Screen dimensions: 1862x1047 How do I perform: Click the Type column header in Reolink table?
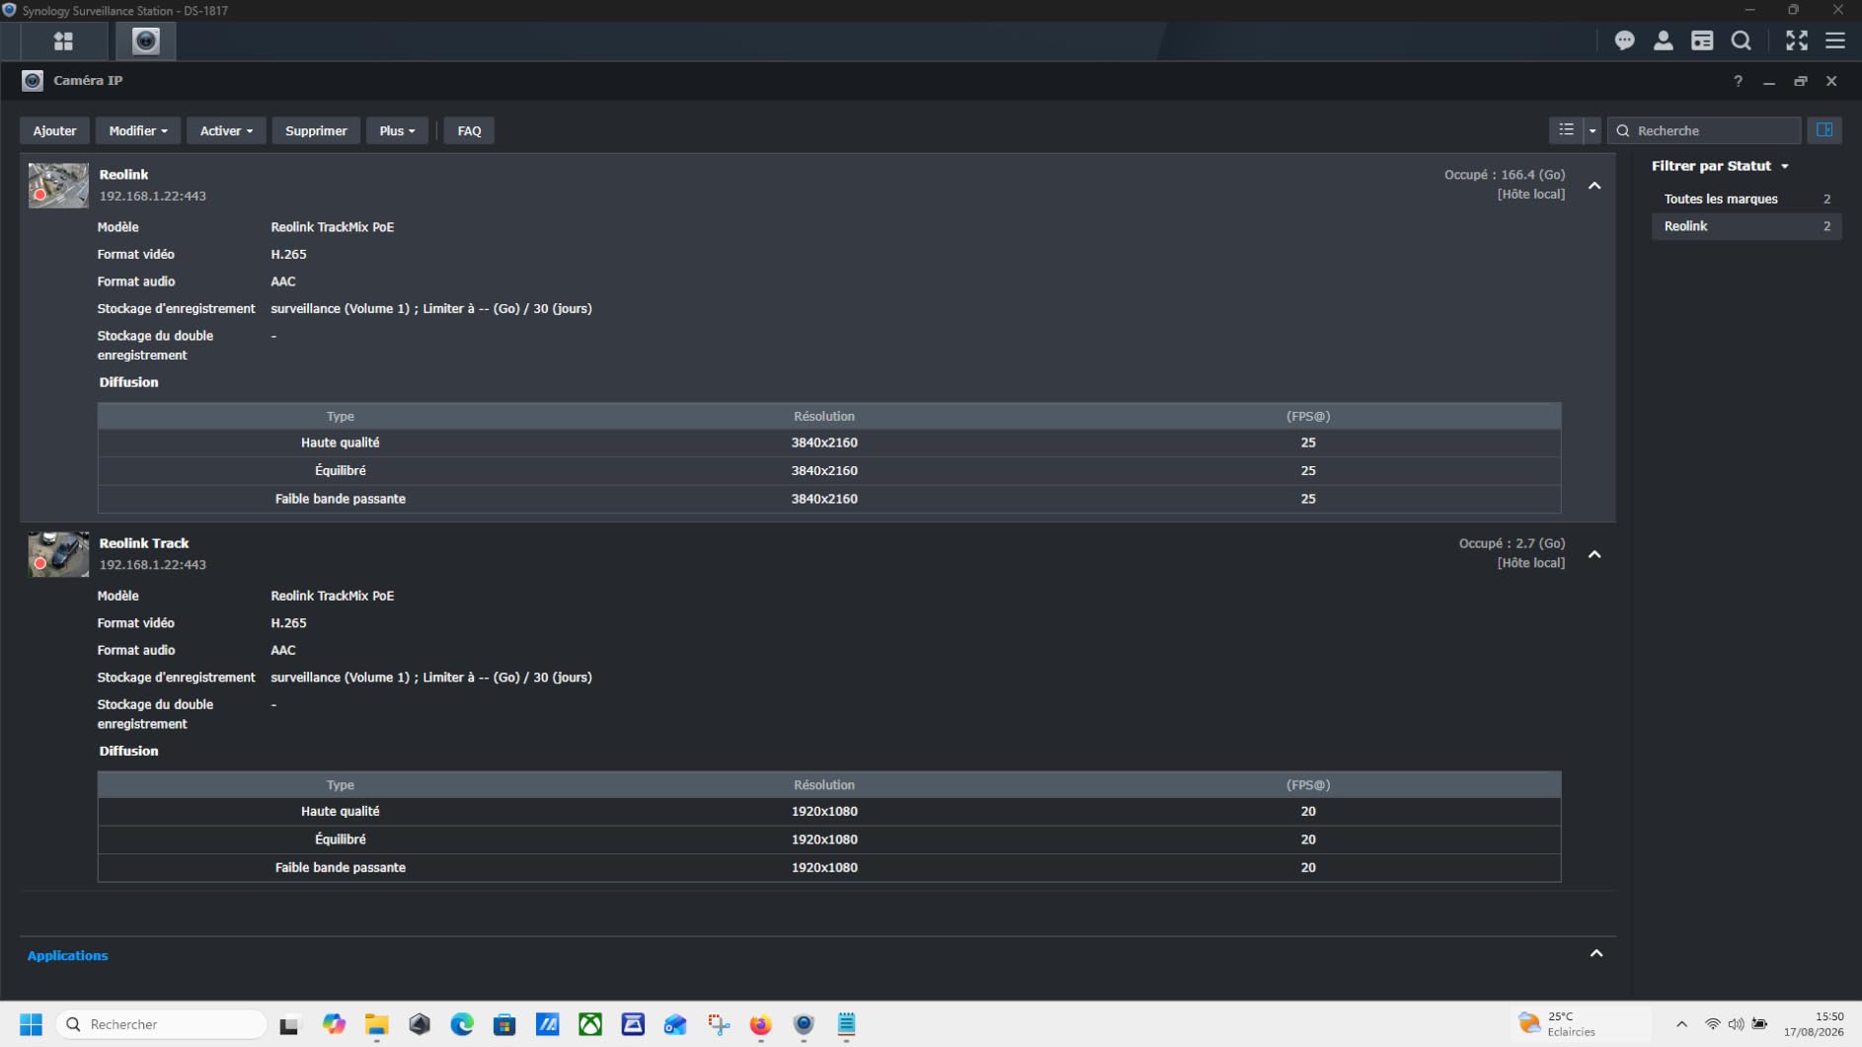pyautogui.click(x=340, y=416)
